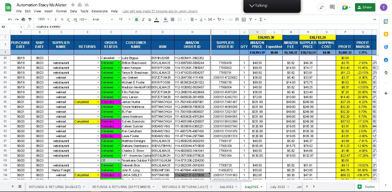This screenshot has width=392, height=192.
Task: Click the Print icon
Action: click(x=23, y=19)
